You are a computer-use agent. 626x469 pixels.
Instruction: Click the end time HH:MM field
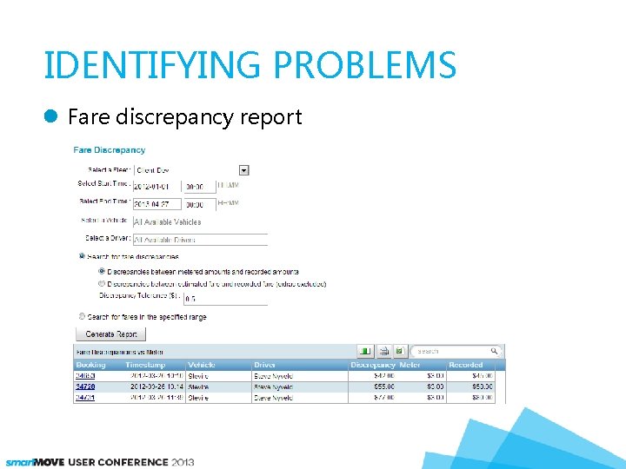point(200,204)
